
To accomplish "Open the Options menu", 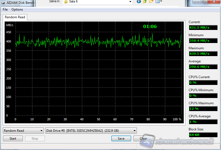I will pos(17,10).
